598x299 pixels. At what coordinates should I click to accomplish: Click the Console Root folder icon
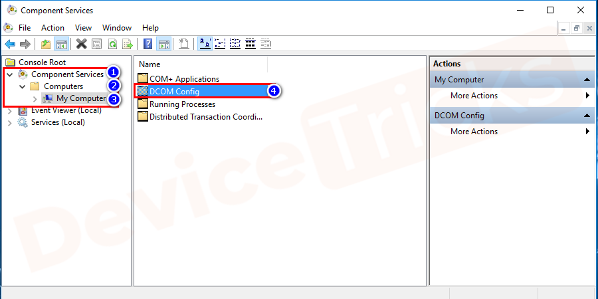(x=11, y=62)
